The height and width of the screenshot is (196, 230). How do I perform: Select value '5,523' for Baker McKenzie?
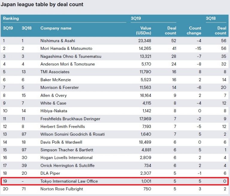(146, 80)
